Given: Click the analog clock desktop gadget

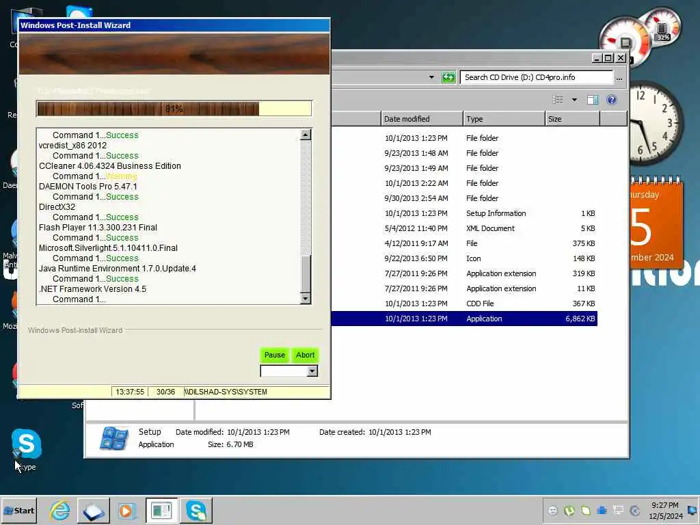Looking at the screenshot, I should pyautogui.click(x=656, y=123).
